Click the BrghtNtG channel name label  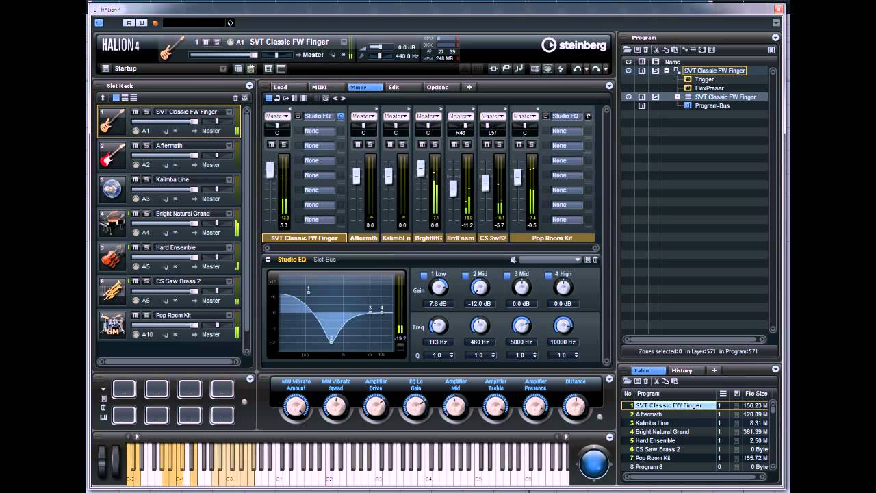pyautogui.click(x=428, y=238)
